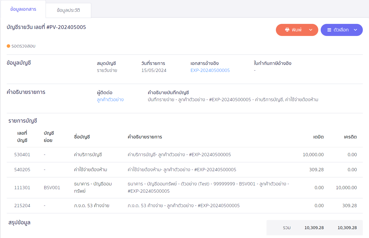Click account name ค่าใช้จ่ายต้องห้าม
Image resolution: width=369 pixels, height=238 pixels.
coord(91,170)
